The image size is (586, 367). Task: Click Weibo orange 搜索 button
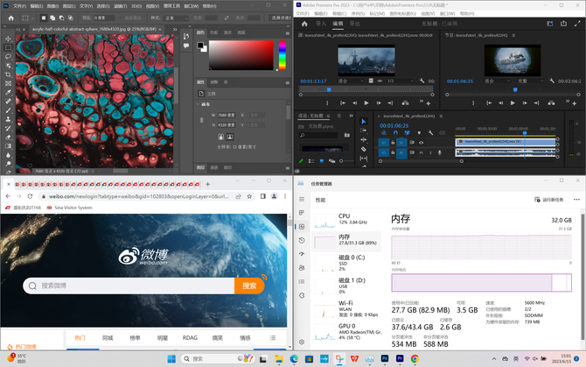click(x=249, y=286)
